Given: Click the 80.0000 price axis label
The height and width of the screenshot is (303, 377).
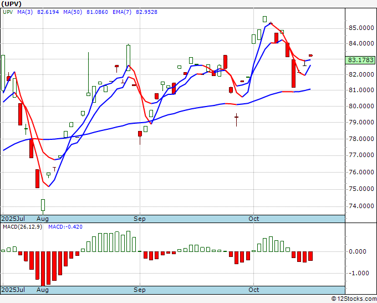Looking at the screenshot, I should [x=361, y=106].
